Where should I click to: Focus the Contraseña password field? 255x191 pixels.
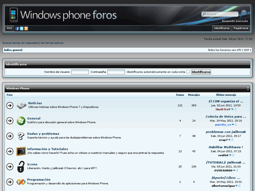pyautogui.click(x=116, y=72)
